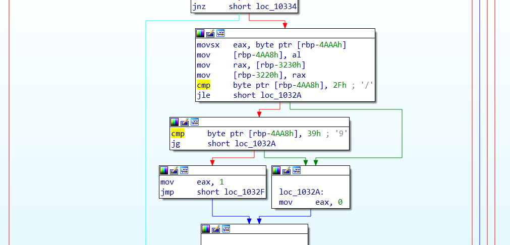Click the highlighted cmp in the 39h comparison line
The image size is (510, 245).
(178, 134)
